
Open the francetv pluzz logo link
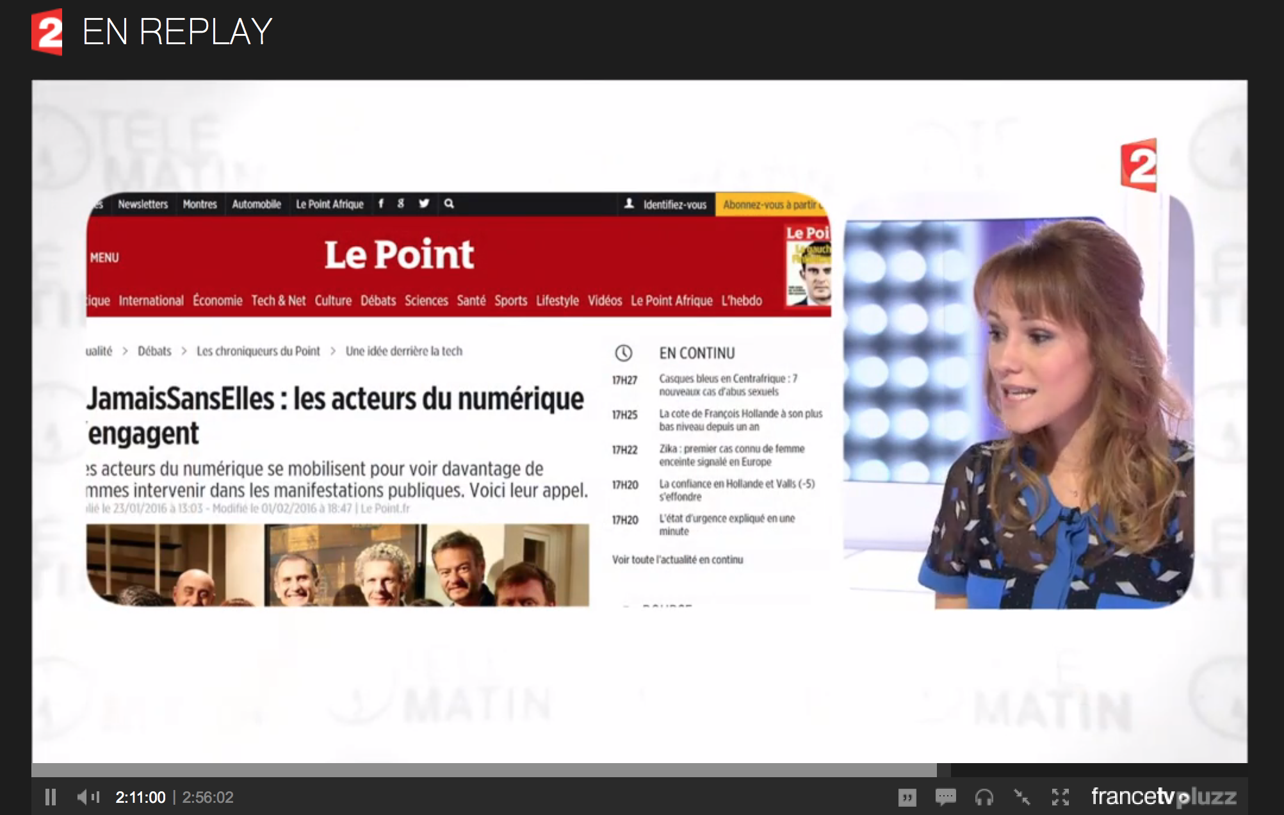click(x=1164, y=796)
